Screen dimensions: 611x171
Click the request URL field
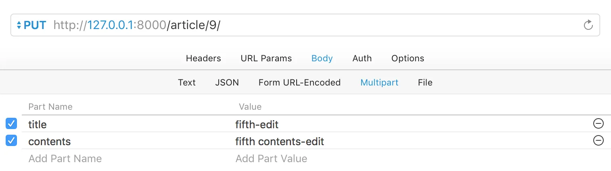pyautogui.click(x=323, y=25)
